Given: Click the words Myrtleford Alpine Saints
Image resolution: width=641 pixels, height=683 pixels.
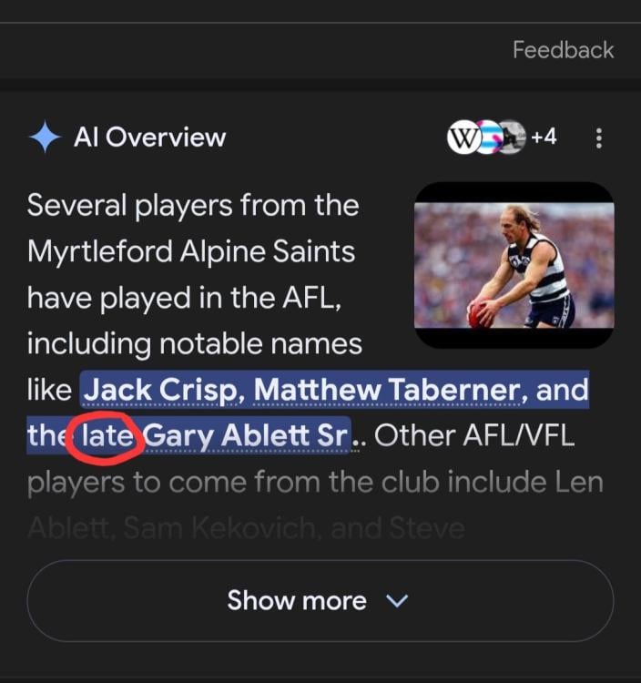Looking at the screenshot, I should click(191, 250).
